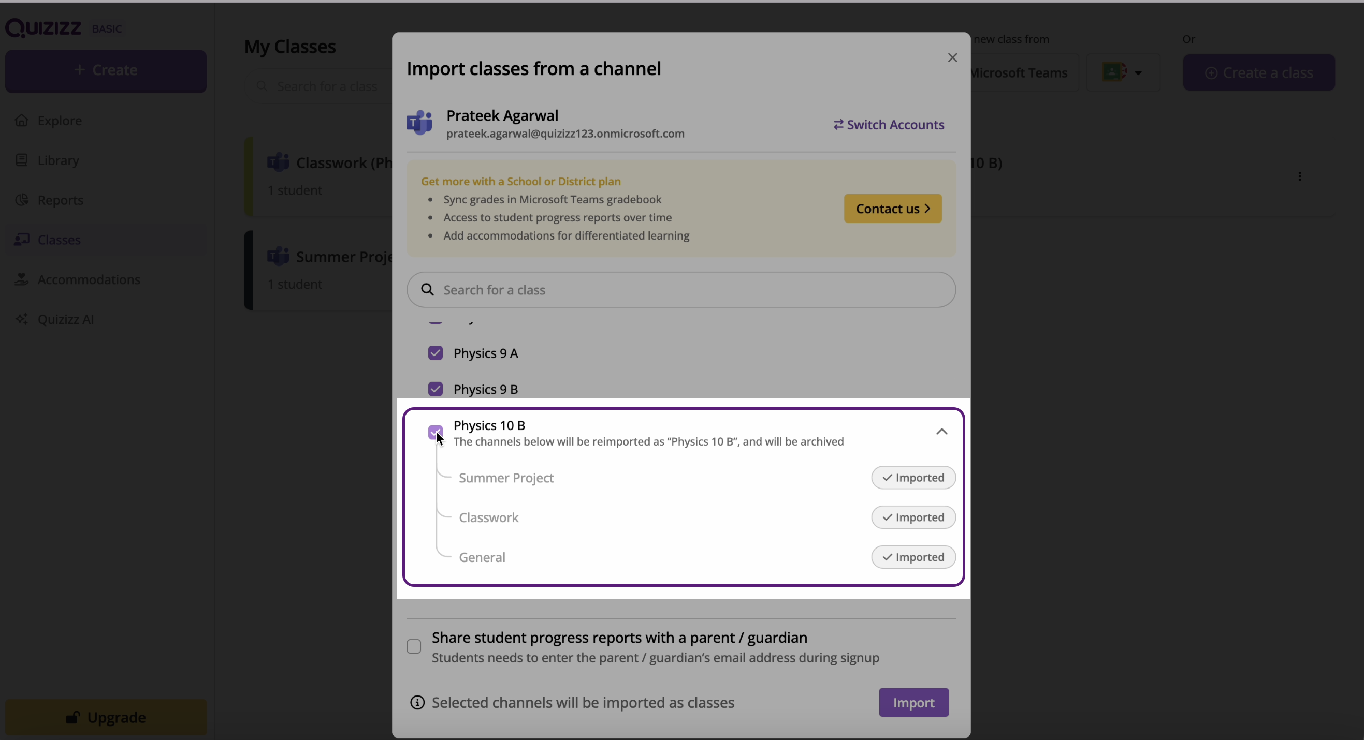
Task: Collapse the Physics 10 B channel list
Action: coord(941,432)
